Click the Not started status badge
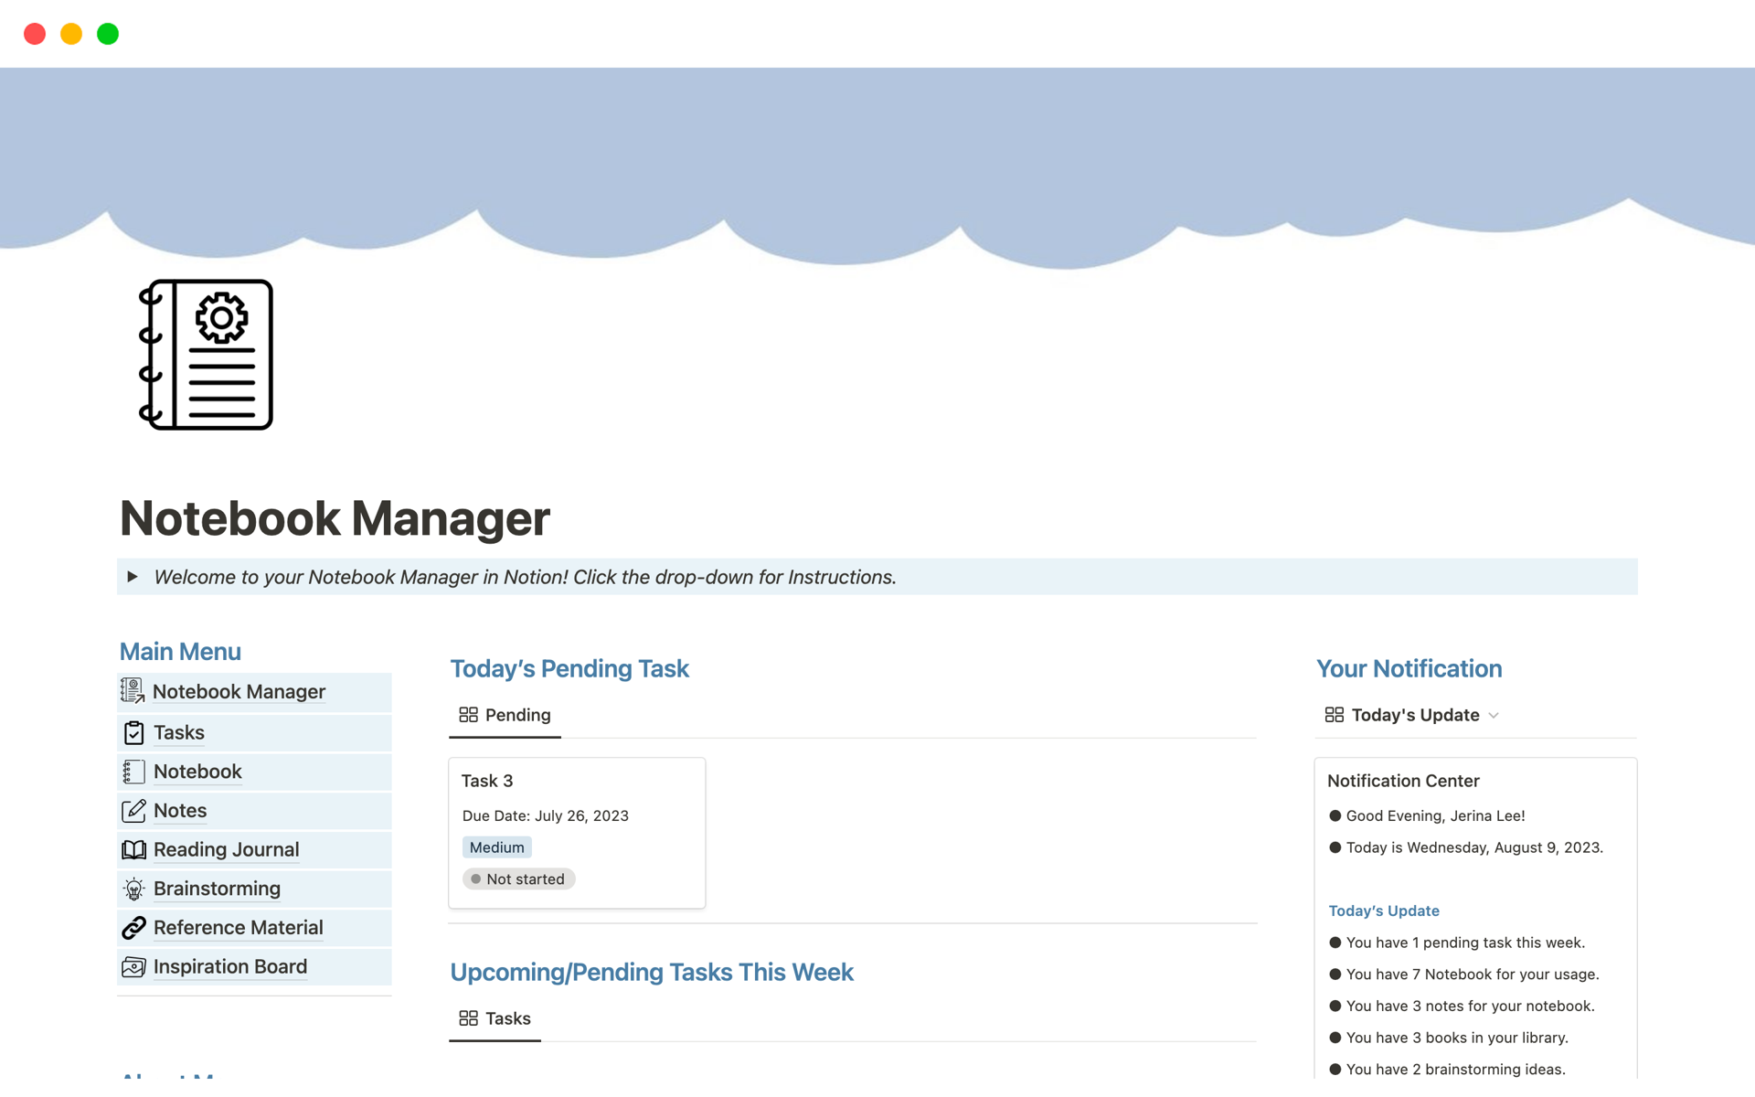Image resolution: width=1755 pixels, height=1097 pixels. tap(518, 879)
